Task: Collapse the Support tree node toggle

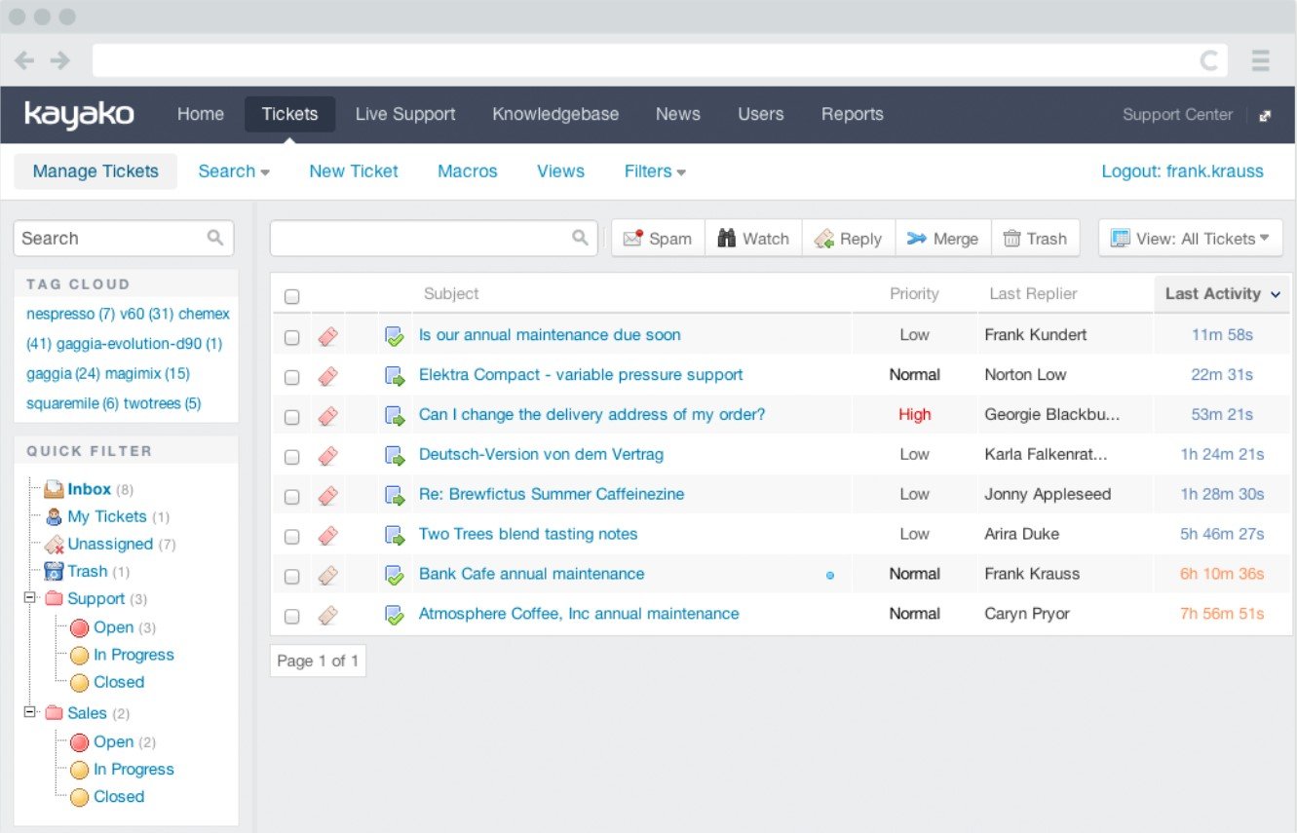Action: 30,597
